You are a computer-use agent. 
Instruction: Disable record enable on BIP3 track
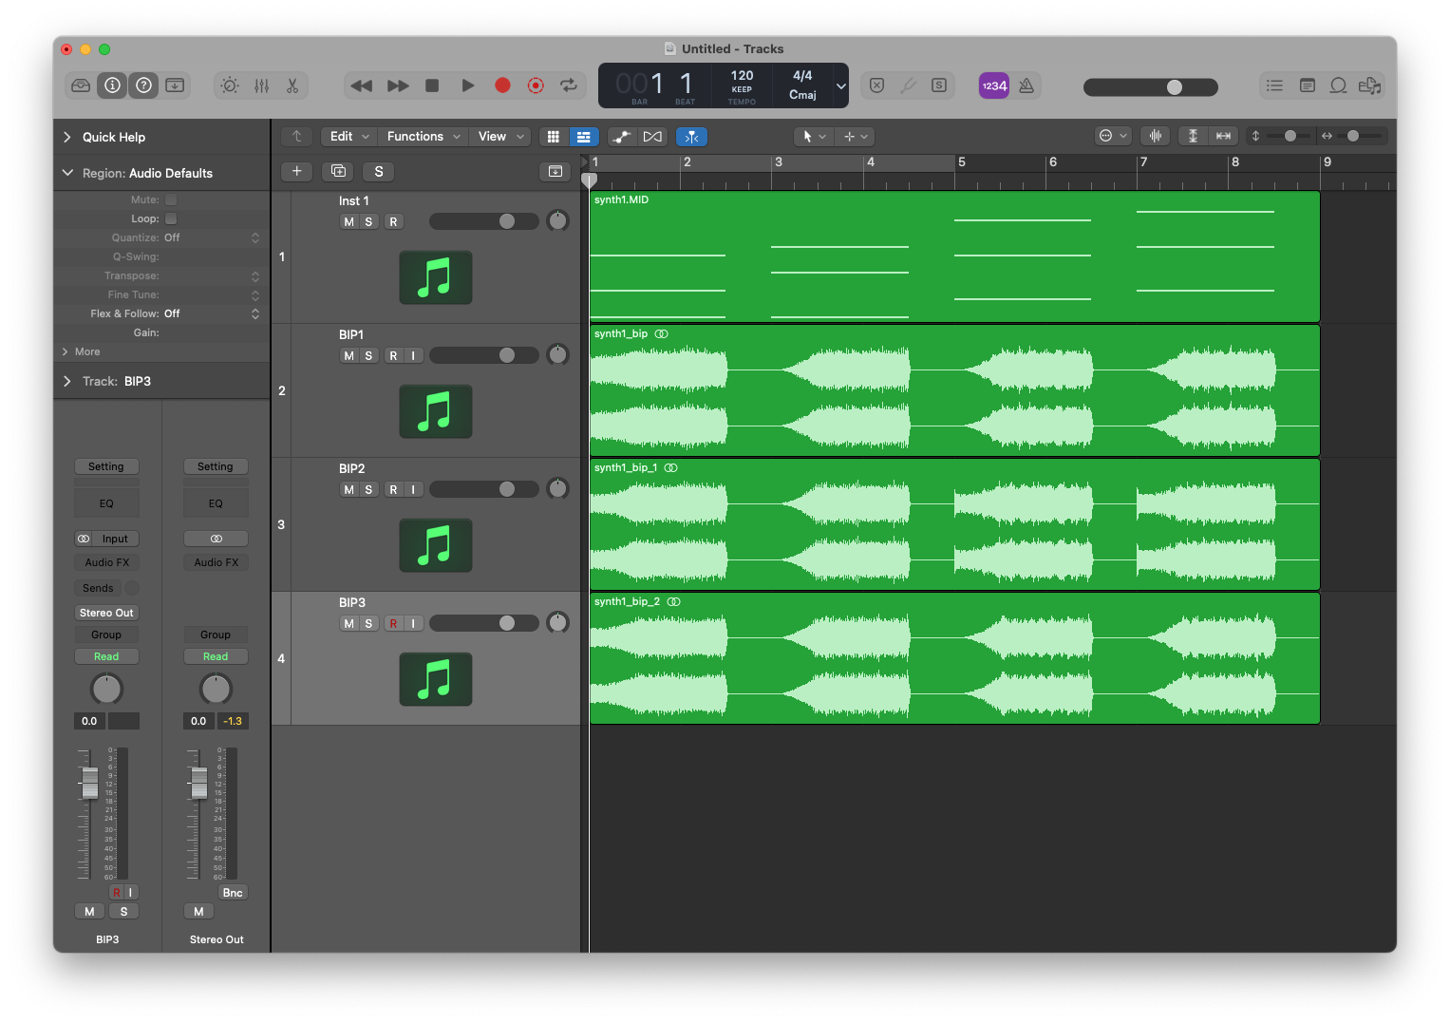tap(393, 623)
